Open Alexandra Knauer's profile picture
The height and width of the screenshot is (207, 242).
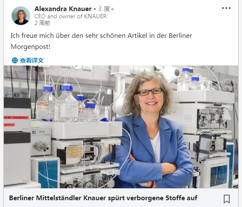click(21, 16)
